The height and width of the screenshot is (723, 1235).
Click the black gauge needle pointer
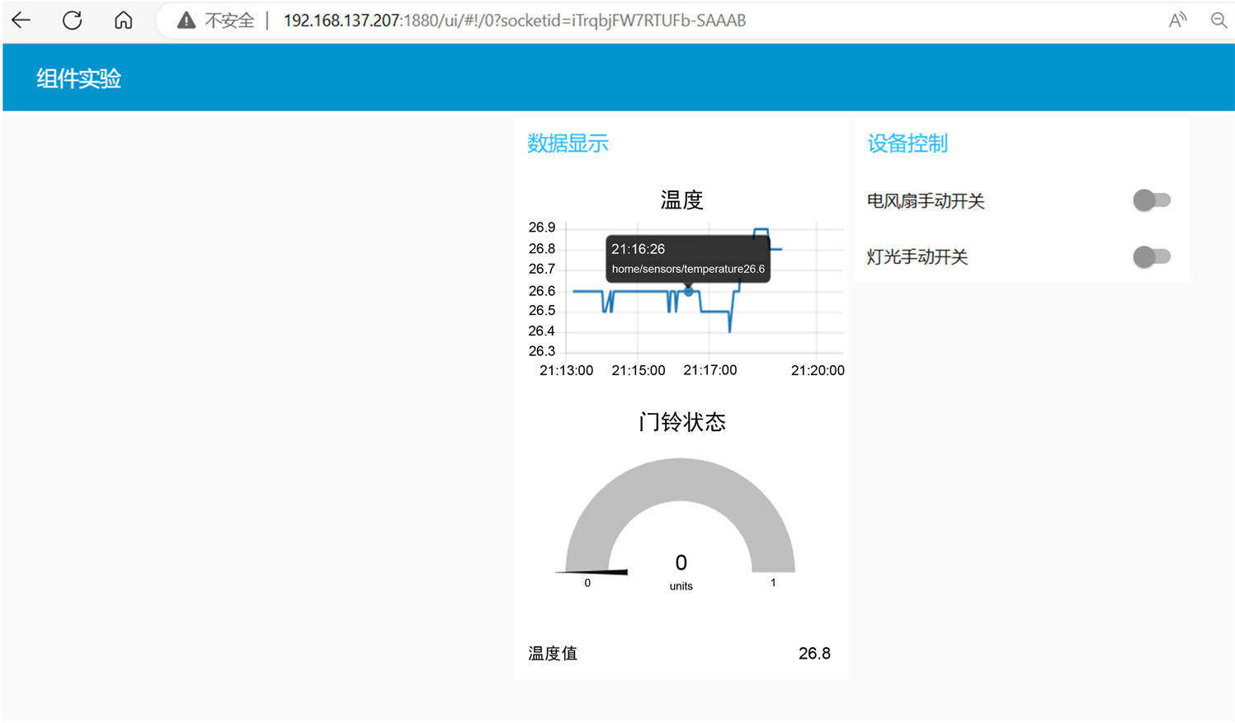602,571
